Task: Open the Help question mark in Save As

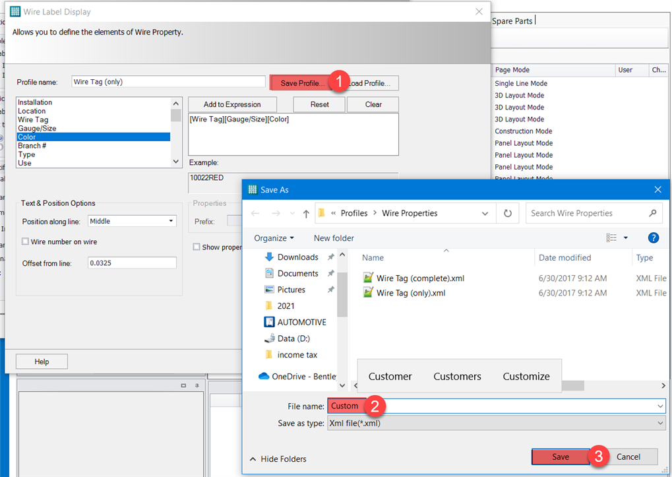Action: 653,238
